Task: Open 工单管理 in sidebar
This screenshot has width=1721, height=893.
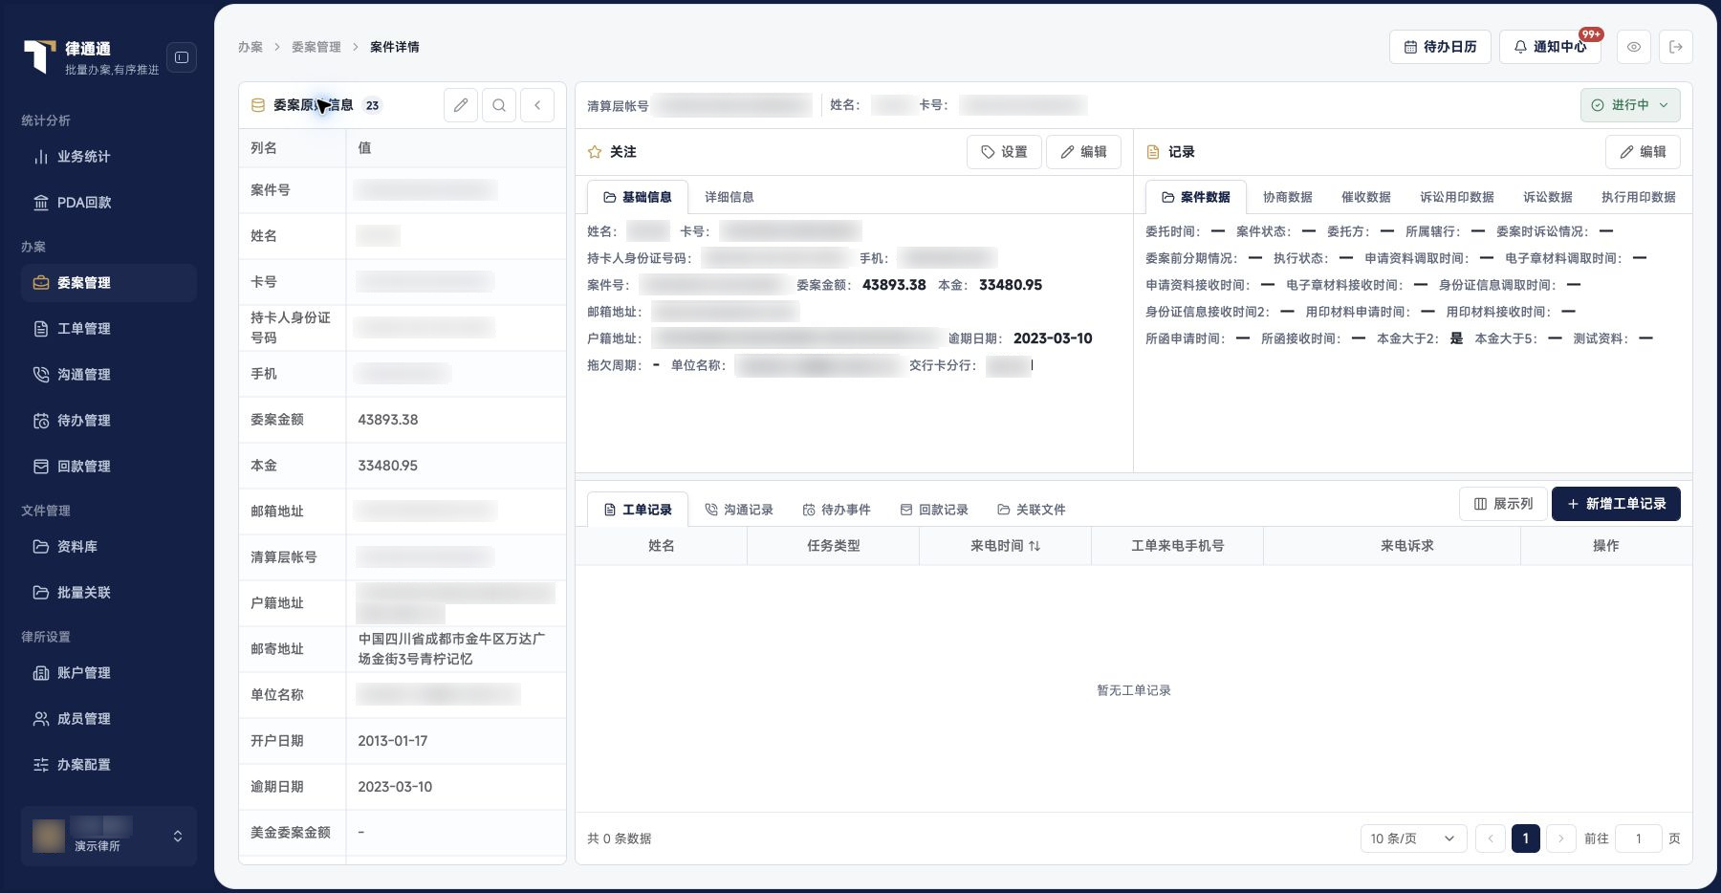Action: (x=108, y=329)
